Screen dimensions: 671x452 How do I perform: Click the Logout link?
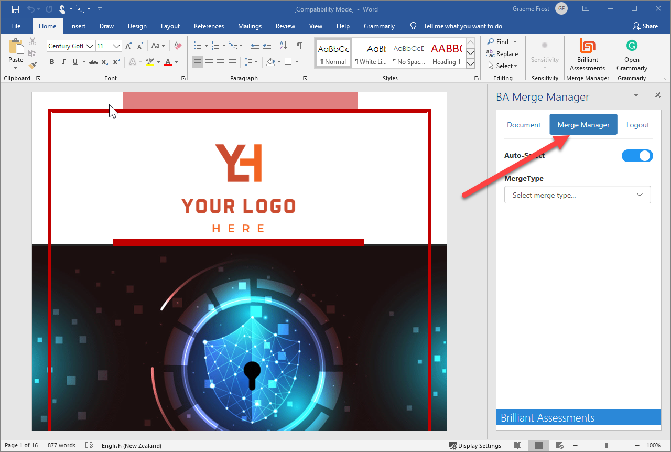(637, 124)
